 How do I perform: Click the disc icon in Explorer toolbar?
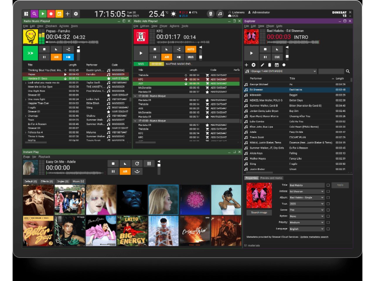[x=254, y=65]
